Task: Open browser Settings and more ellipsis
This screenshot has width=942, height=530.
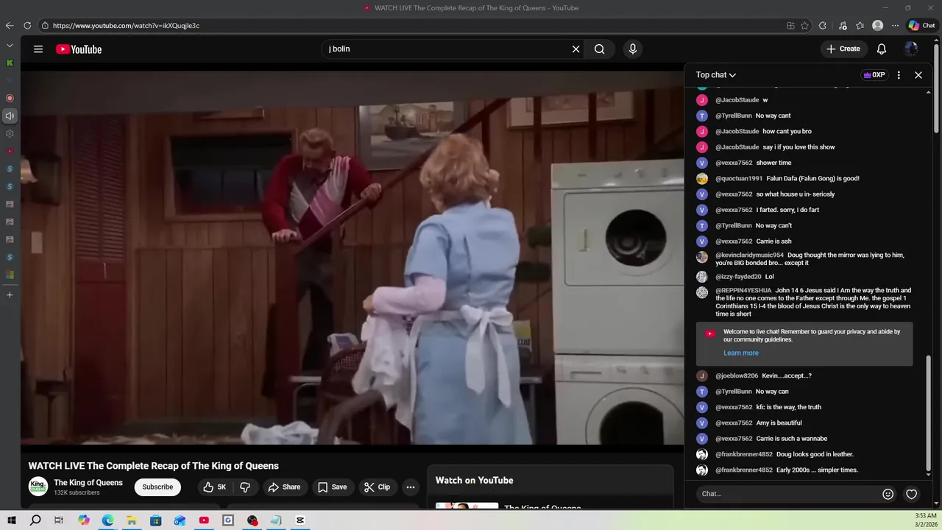Action: tap(895, 25)
